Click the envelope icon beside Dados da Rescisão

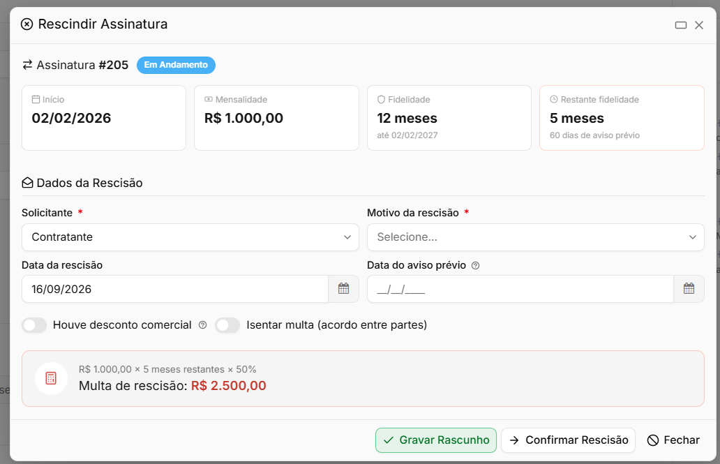click(27, 183)
